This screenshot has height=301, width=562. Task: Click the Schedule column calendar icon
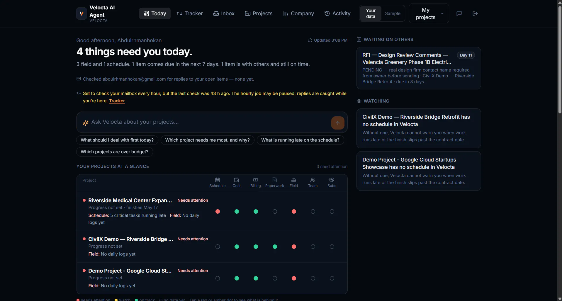click(x=218, y=180)
